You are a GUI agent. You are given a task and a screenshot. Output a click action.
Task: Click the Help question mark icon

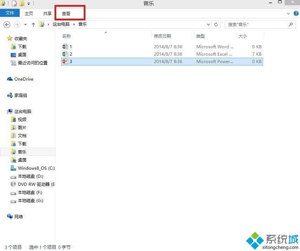(296, 13)
